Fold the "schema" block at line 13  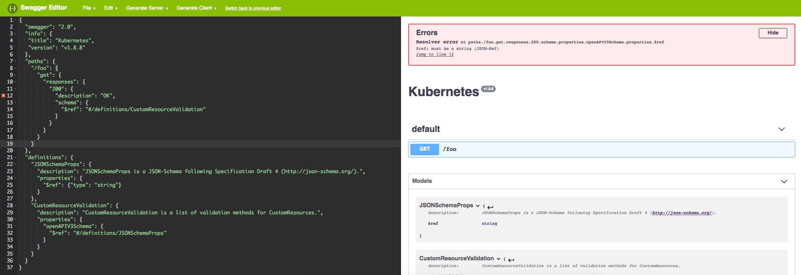click(x=15, y=103)
